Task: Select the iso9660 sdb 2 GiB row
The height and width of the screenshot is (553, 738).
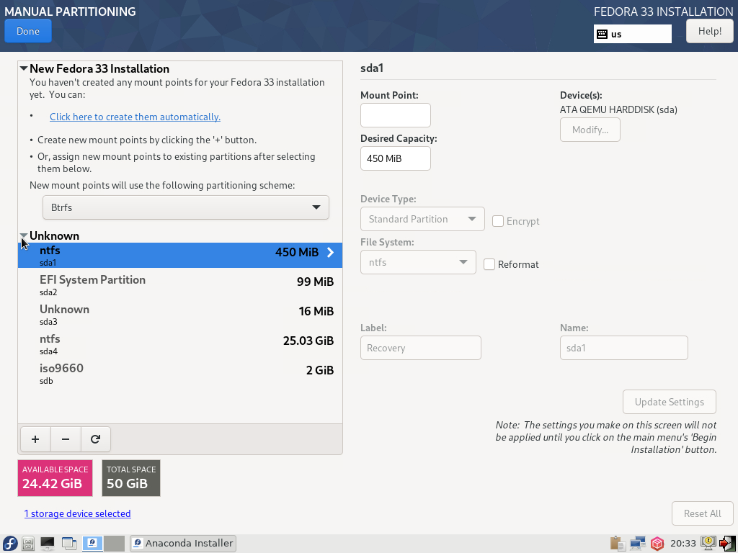Action: coord(179,374)
